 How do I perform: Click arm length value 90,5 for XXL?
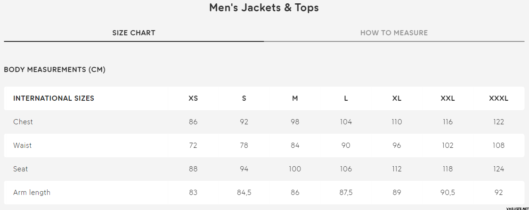(448, 193)
